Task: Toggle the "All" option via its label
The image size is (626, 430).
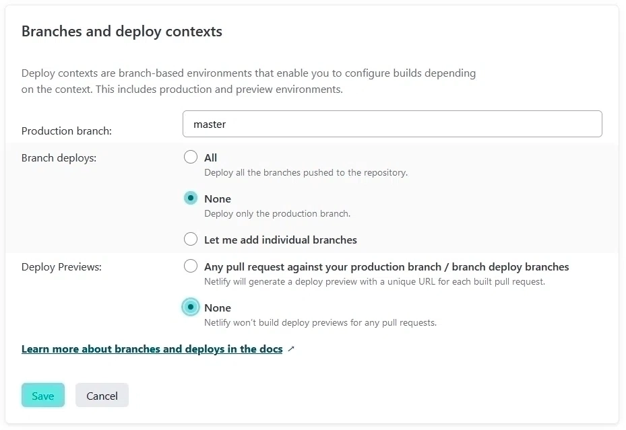Action: [210, 157]
